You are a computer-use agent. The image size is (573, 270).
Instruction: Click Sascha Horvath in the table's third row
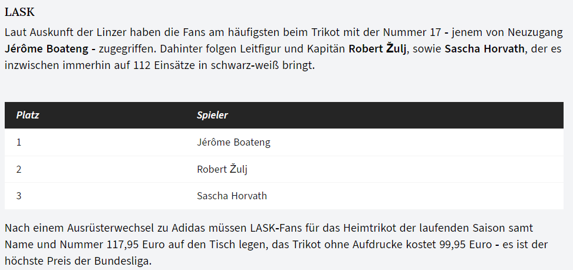[232, 196]
